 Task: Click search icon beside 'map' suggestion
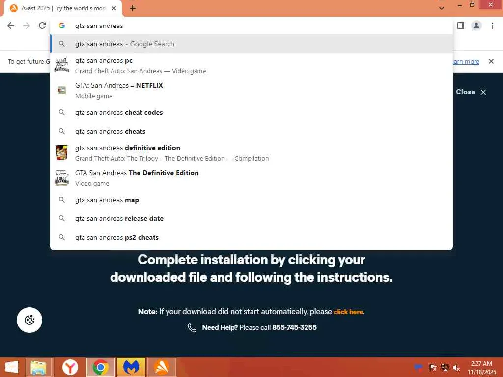coord(61,200)
